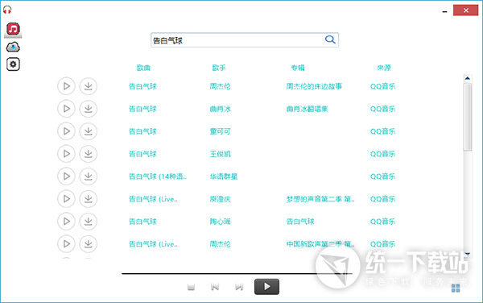
Task: Click album 周杰伦的床边故事
Action: 314,86
